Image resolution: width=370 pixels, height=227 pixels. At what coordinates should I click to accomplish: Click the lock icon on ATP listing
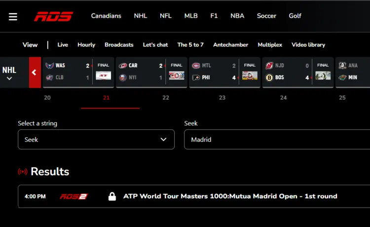tap(112, 196)
